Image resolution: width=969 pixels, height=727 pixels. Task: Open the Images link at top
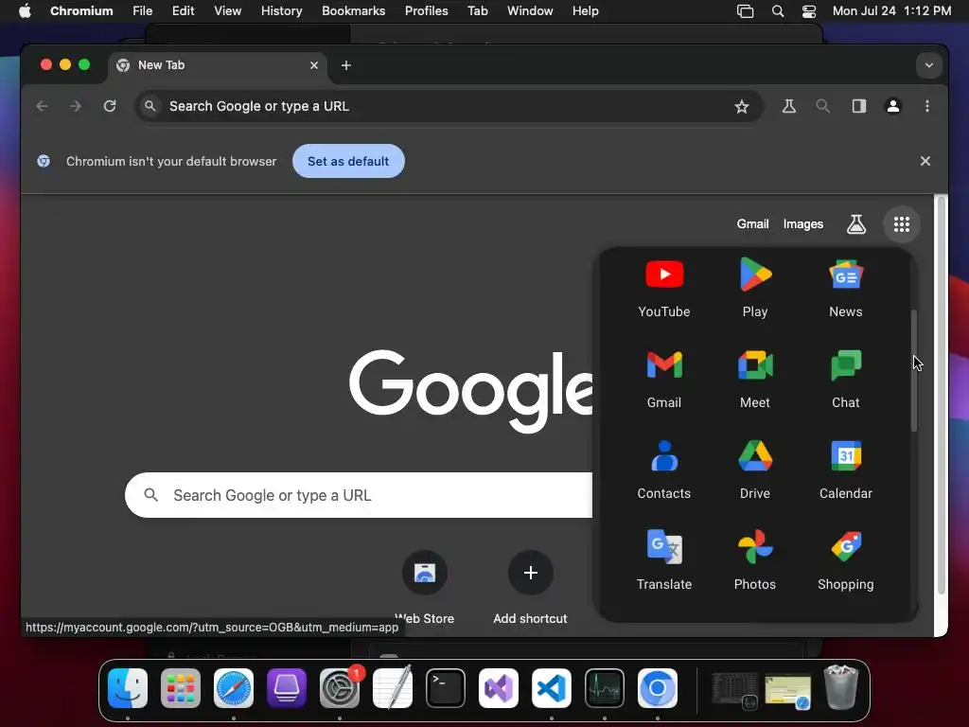click(x=802, y=223)
